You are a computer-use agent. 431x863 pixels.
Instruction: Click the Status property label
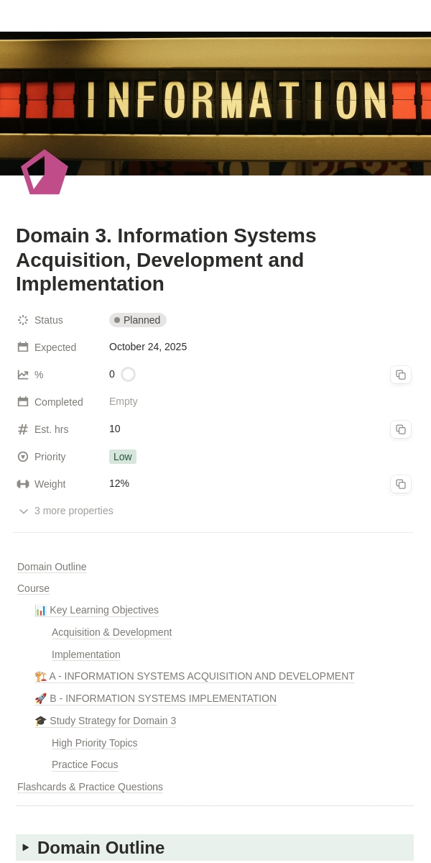[49, 320]
